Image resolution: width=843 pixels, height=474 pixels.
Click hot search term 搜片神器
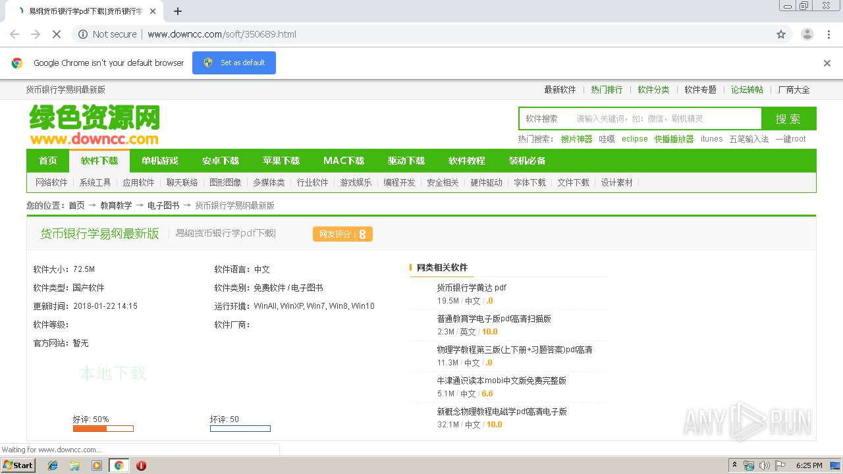coord(576,139)
